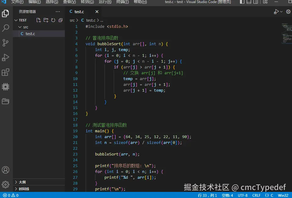Expand the 时间线 timeline section
This screenshot has width=292, height=198.
[x=39, y=189]
